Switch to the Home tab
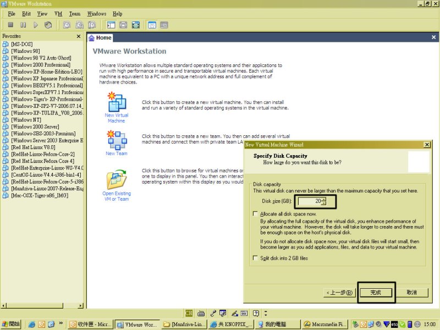The width and height of the screenshot is (440, 330). pyautogui.click(x=100, y=38)
